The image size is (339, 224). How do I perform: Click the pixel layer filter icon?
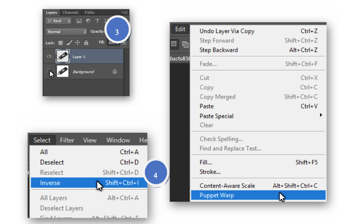pyautogui.click(x=79, y=21)
